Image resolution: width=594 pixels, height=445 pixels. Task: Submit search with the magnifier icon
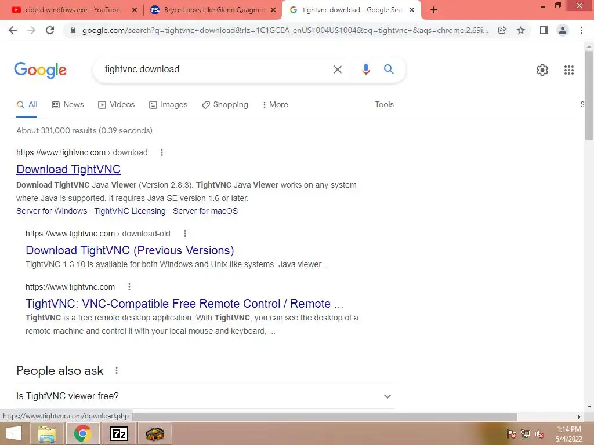(389, 70)
